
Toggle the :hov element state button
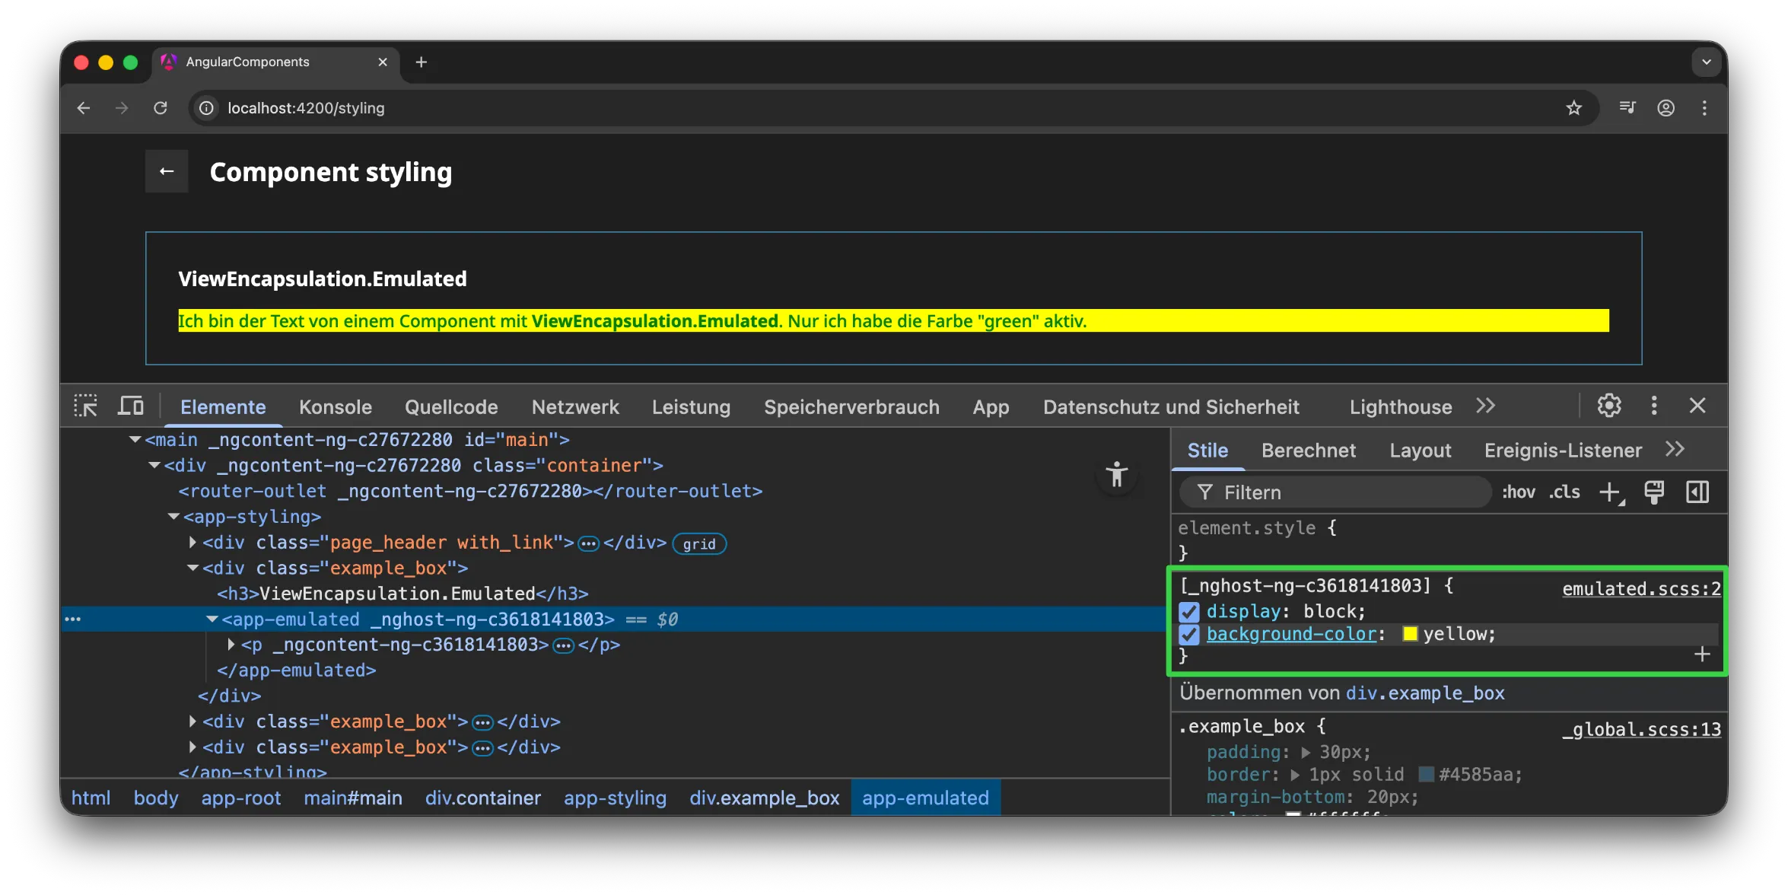click(1518, 492)
